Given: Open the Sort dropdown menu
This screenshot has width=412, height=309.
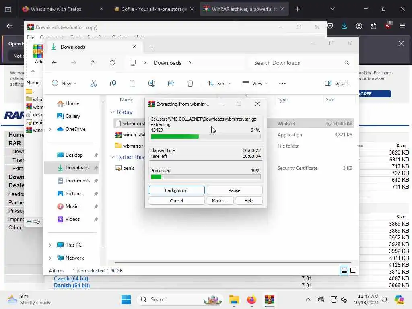Looking at the screenshot, I should coord(219,84).
